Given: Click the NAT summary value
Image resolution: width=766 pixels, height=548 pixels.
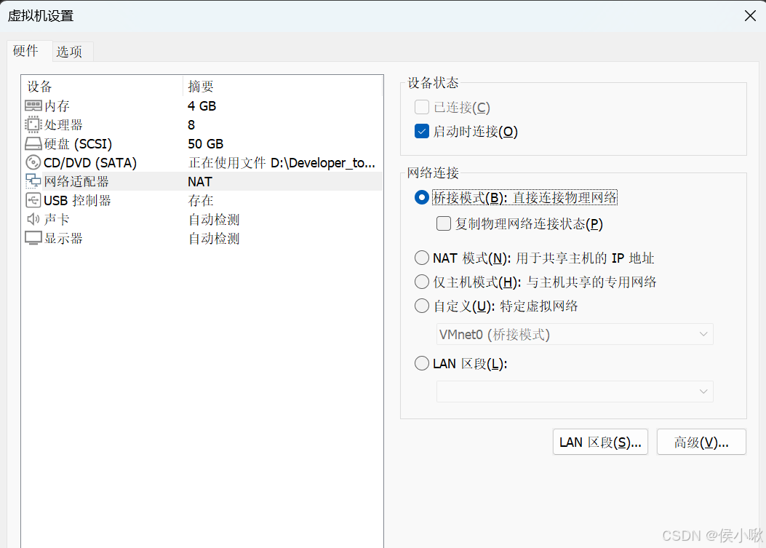Looking at the screenshot, I should 200,182.
